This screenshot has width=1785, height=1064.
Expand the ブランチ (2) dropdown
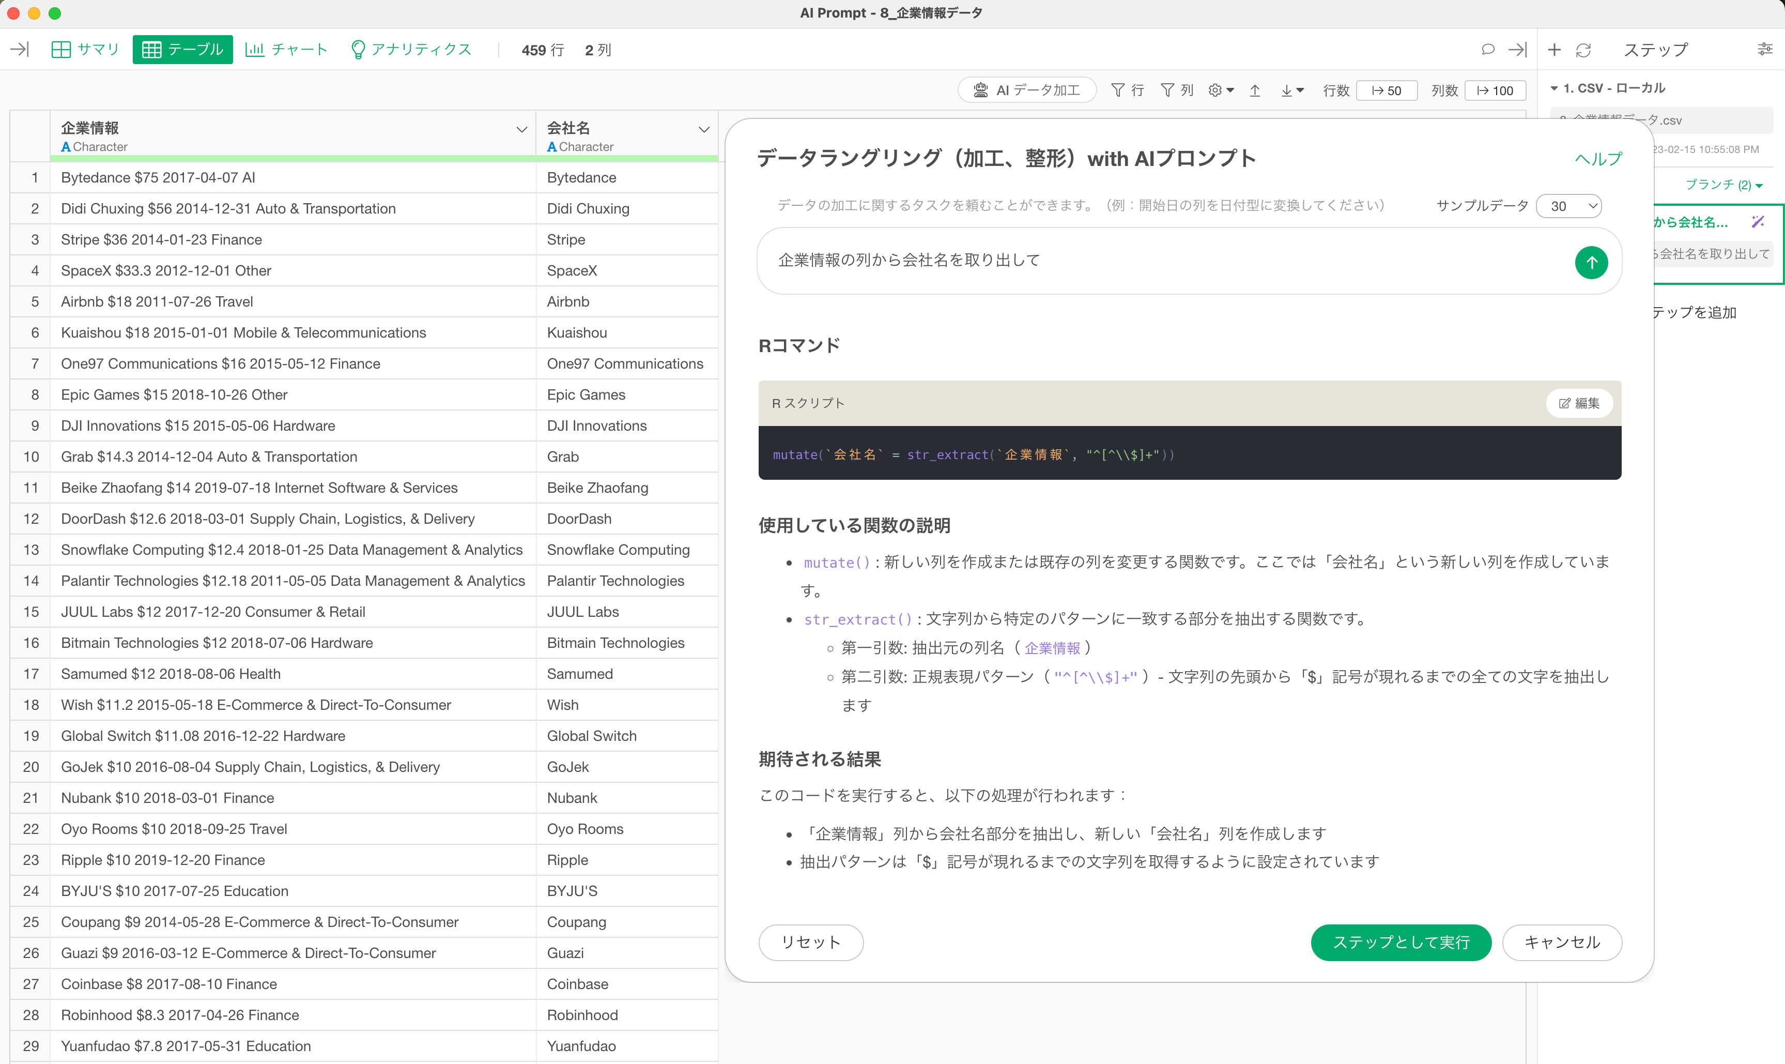(x=1722, y=185)
